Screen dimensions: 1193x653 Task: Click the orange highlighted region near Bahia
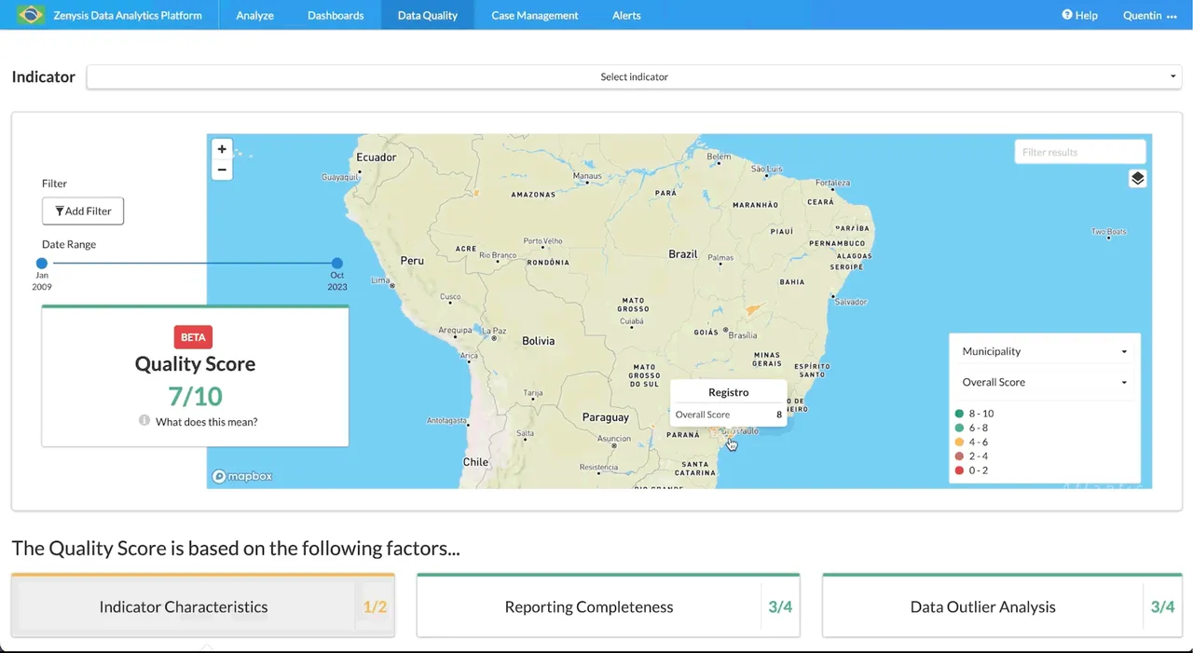coord(753,309)
